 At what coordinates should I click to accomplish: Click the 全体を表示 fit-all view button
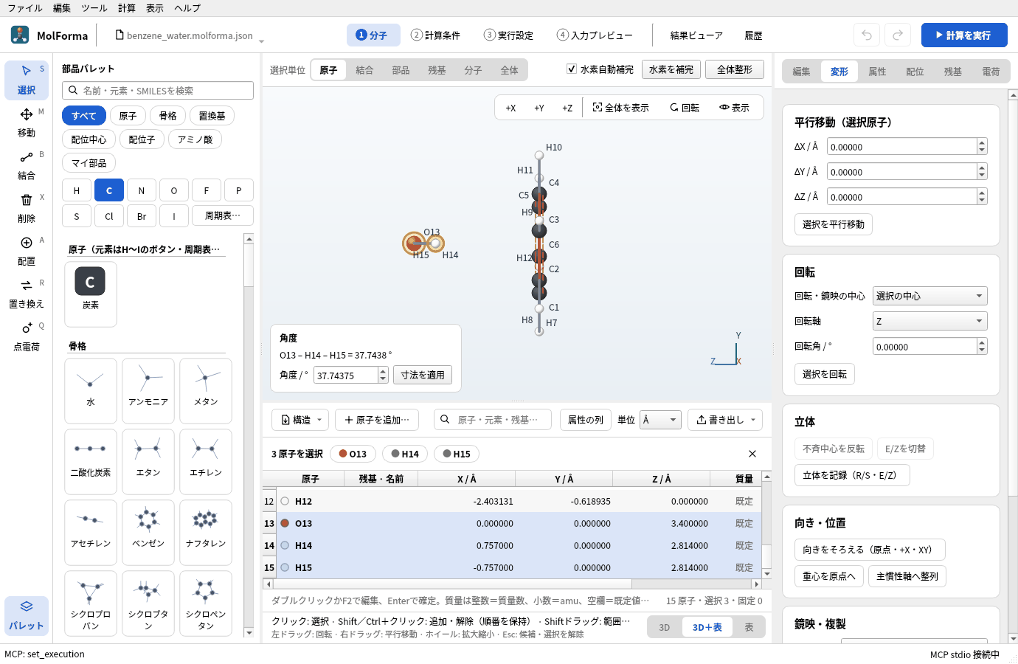(621, 108)
